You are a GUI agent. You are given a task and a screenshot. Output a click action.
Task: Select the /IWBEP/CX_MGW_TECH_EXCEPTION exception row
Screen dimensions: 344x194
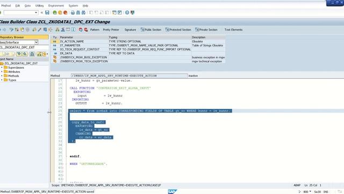click(x=138, y=61)
